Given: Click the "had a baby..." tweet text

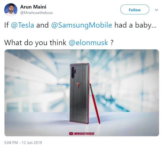Looking at the screenshot, I should click(x=135, y=25).
